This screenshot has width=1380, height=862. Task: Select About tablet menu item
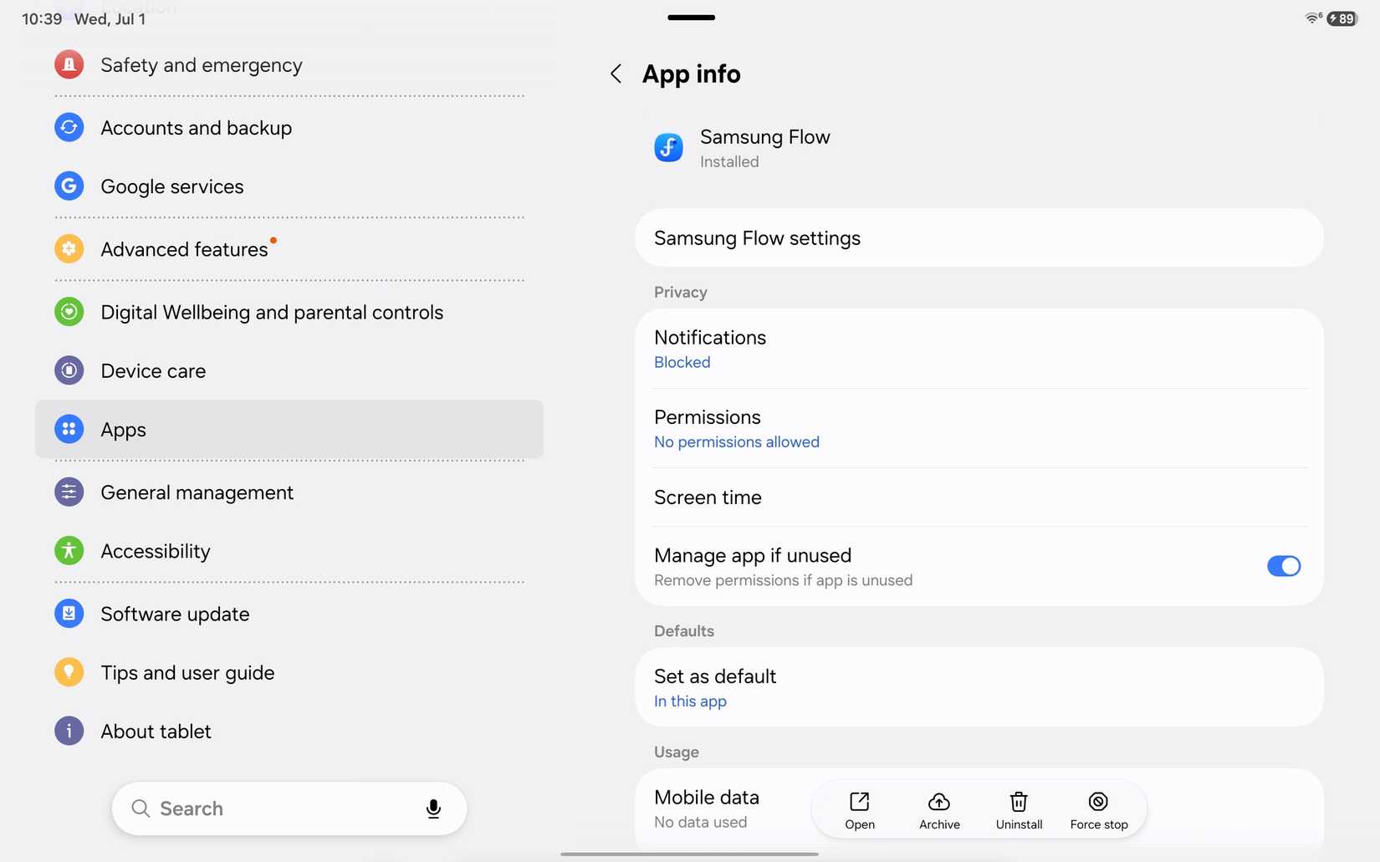[289, 731]
